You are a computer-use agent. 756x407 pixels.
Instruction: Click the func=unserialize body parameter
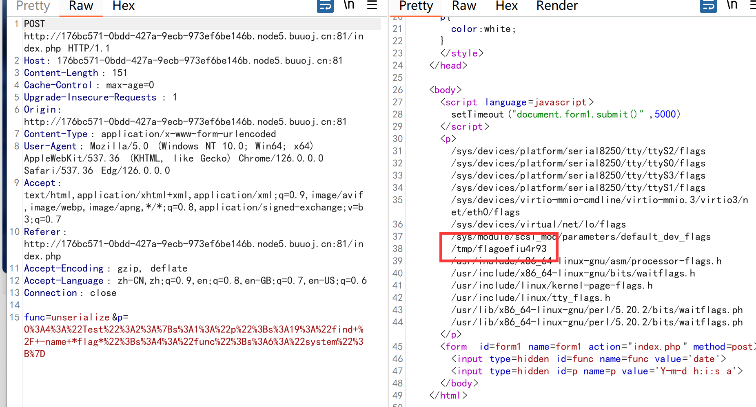[67, 317]
